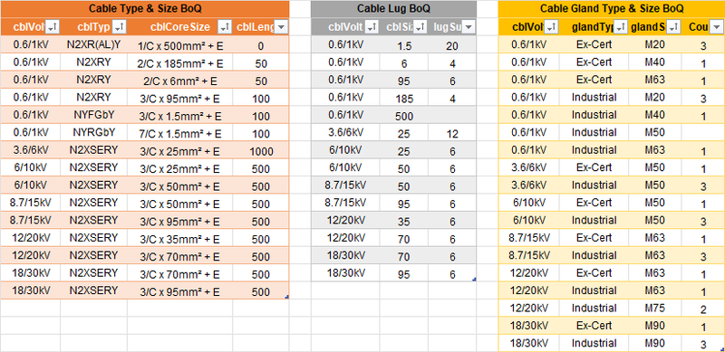725x352 pixels.
Task: Click the M40 gland size in the 0.6/1kV Ex-Cert row
Action: click(655, 62)
